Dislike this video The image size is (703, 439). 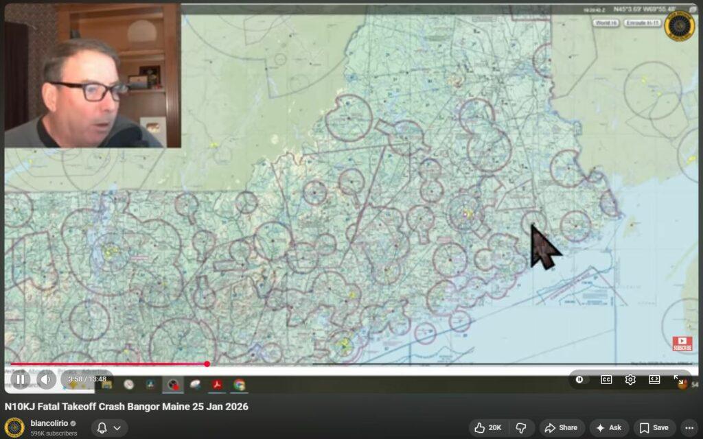click(x=521, y=427)
